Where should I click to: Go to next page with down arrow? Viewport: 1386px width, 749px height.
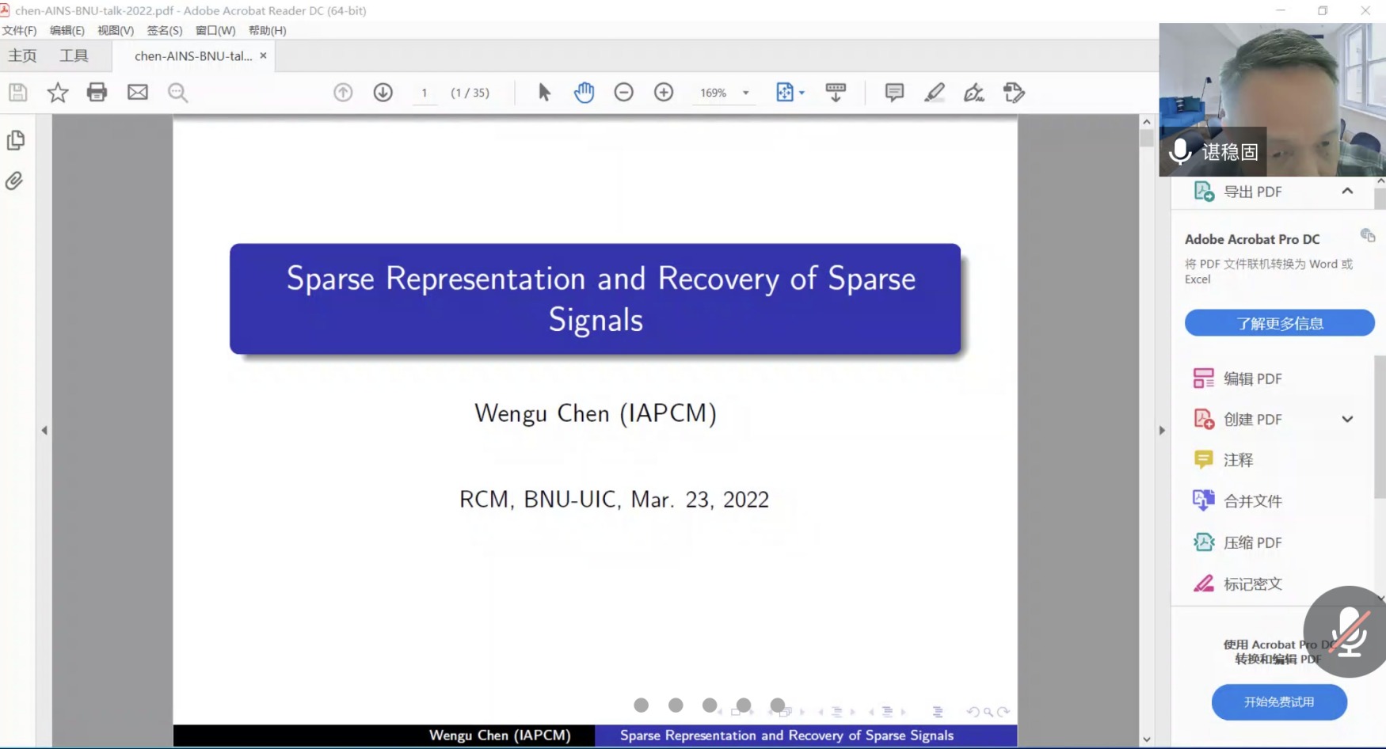point(383,93)
